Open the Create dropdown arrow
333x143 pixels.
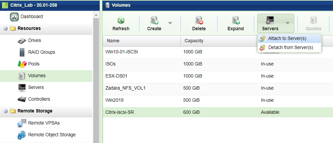tap(170, 23)
